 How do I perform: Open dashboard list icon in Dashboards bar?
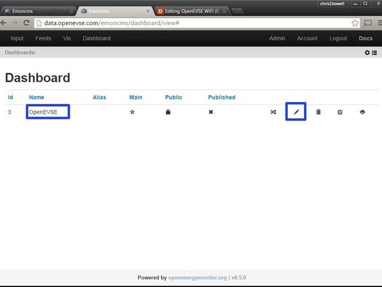374,52
